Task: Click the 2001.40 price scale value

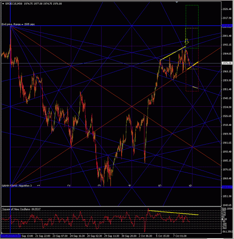Action: 227,36
